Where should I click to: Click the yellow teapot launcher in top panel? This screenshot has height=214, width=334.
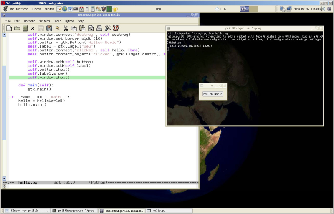click(115, 9)
